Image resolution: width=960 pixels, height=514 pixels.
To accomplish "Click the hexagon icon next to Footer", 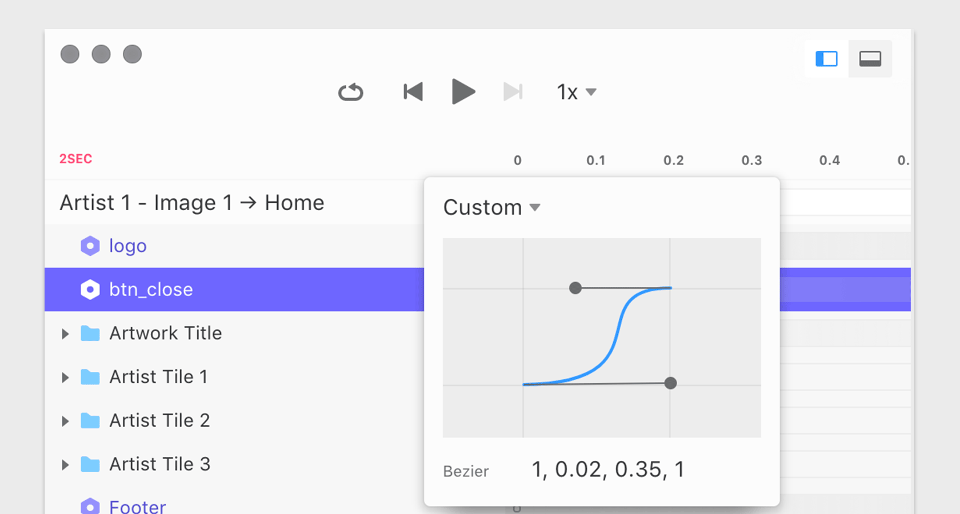I will pos(90,506).
